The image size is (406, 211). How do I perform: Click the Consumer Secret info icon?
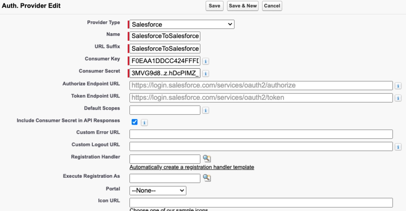pos(206,74)
